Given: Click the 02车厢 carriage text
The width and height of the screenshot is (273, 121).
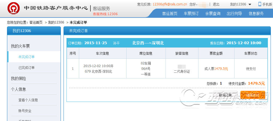Looking at the screenshot, I should pyautogui.click(x=146, y=63).
